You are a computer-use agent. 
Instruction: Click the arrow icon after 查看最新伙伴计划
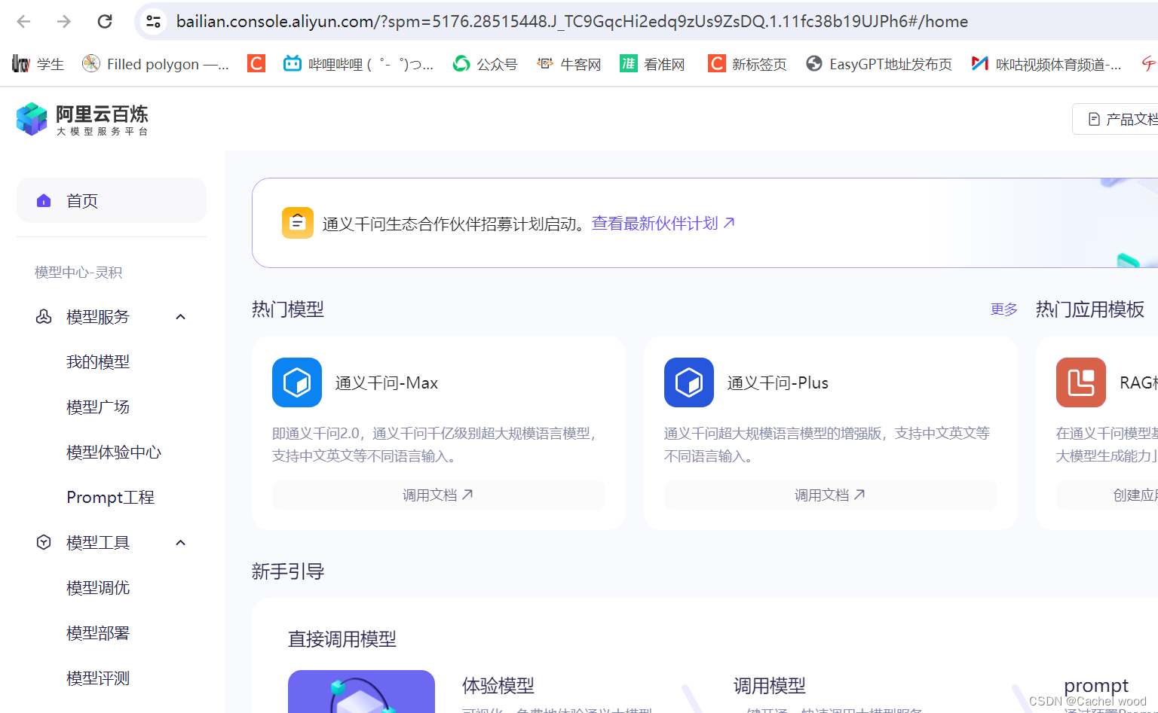[729, 223]
